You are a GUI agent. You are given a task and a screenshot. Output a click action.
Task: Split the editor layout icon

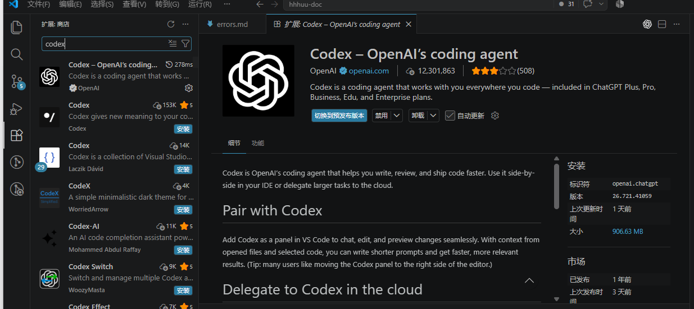[662, 24]
